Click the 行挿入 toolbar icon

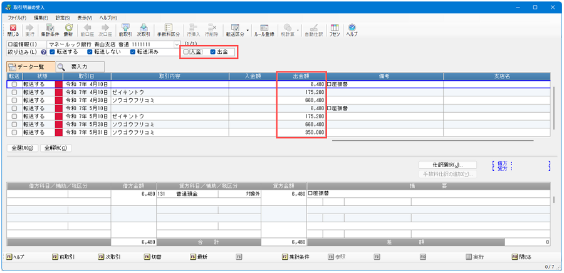click(x=194, y=31)
